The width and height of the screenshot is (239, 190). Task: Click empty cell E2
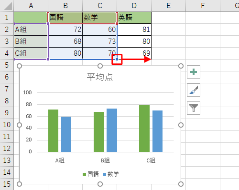pyautogui.click(x=169, y=30)
